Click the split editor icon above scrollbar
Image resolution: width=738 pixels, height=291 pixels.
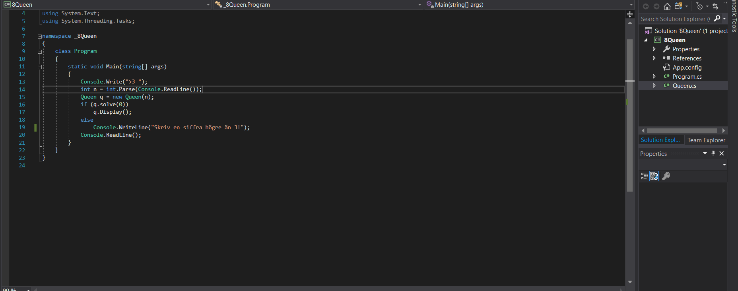630,14
